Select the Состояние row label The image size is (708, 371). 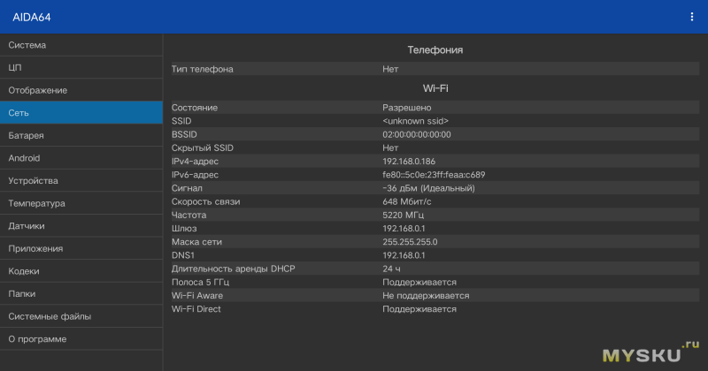[x=195, y=108]
